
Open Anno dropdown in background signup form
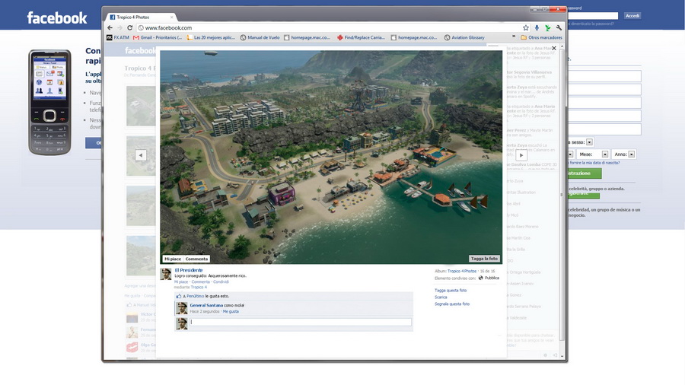point(631,154)
